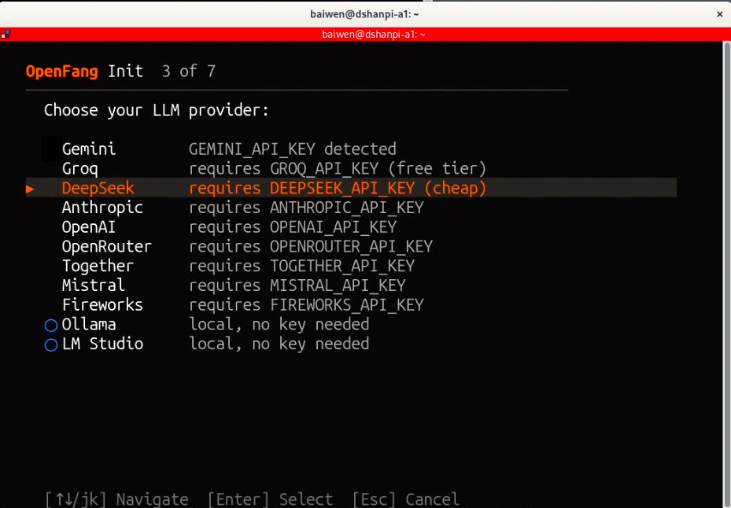Choose Together from the provider list
The width and height of the screenshot is (731, 508).
click(98, 266)
